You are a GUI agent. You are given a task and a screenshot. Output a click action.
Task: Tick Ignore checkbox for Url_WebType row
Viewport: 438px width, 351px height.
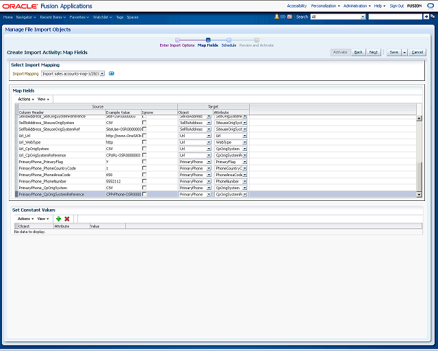(x=144, y=142)
